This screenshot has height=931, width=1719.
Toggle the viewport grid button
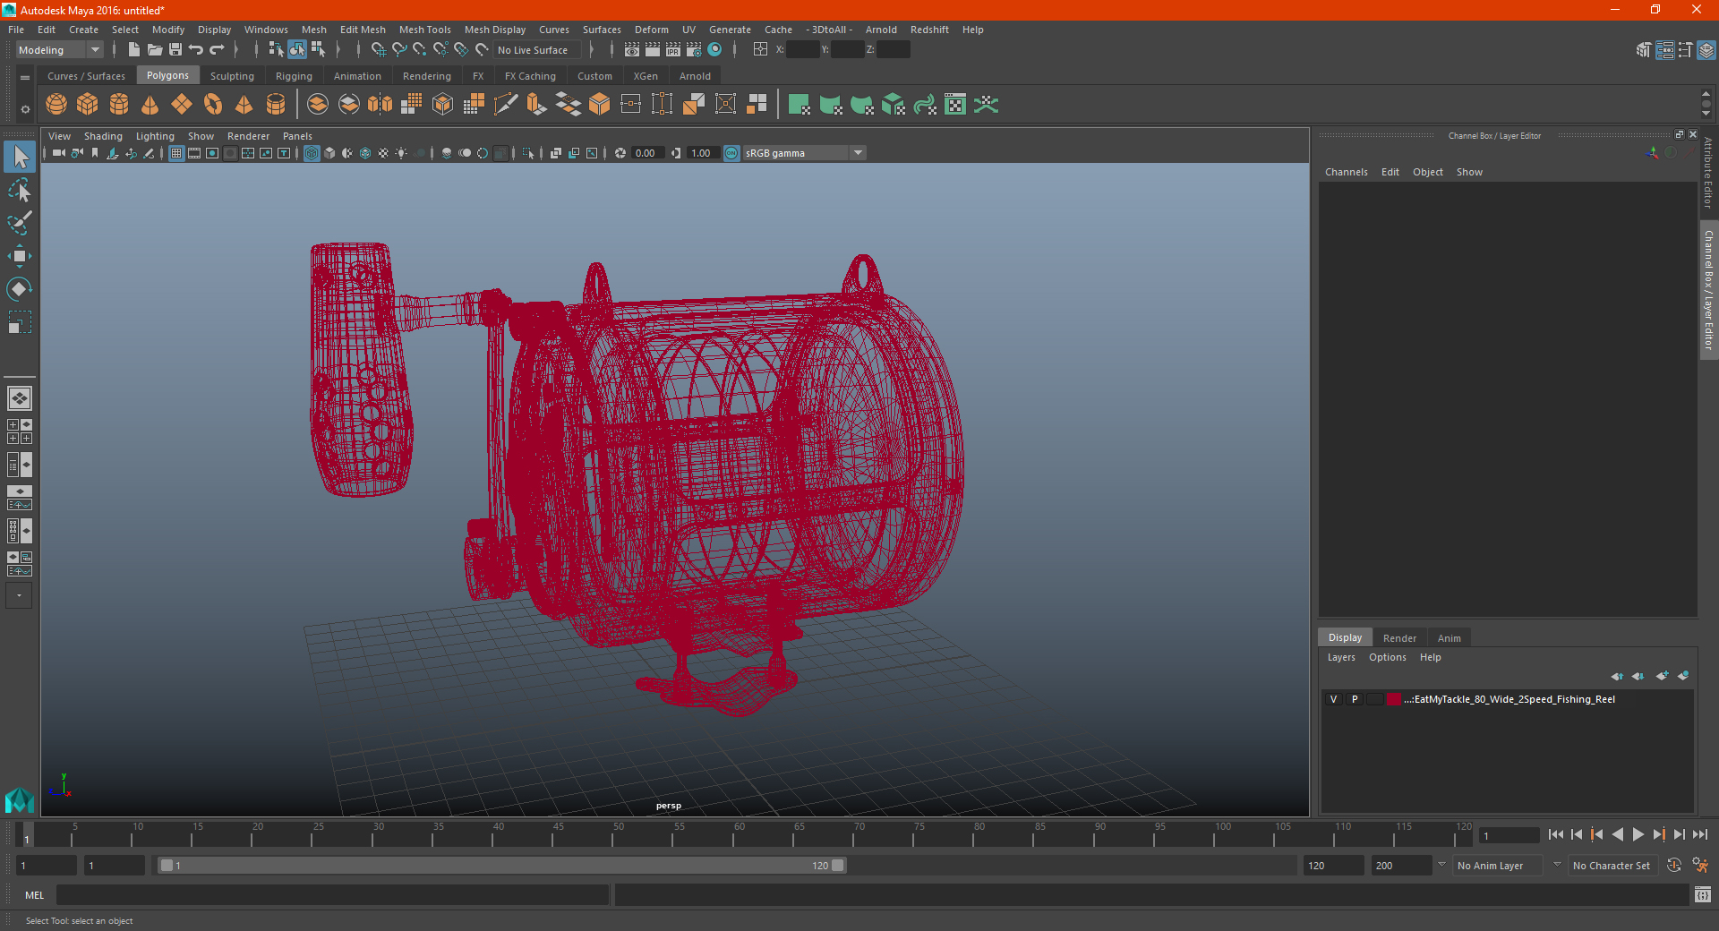(x=176, y=153)
